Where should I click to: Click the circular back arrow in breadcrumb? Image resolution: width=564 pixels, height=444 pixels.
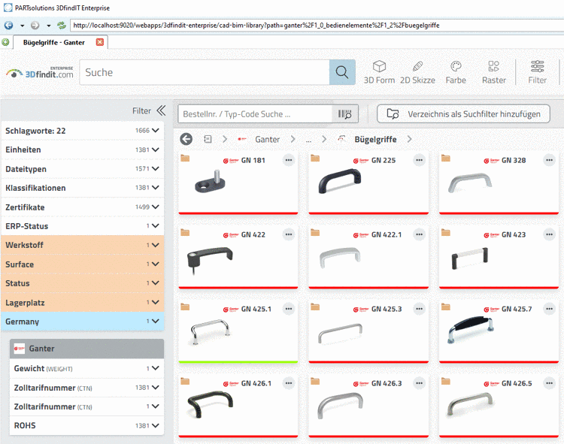(186, 139)
